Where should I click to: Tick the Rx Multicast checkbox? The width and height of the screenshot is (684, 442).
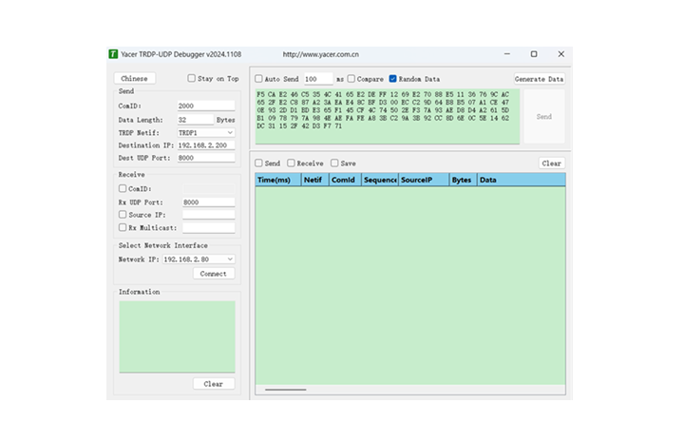(123, 227)
